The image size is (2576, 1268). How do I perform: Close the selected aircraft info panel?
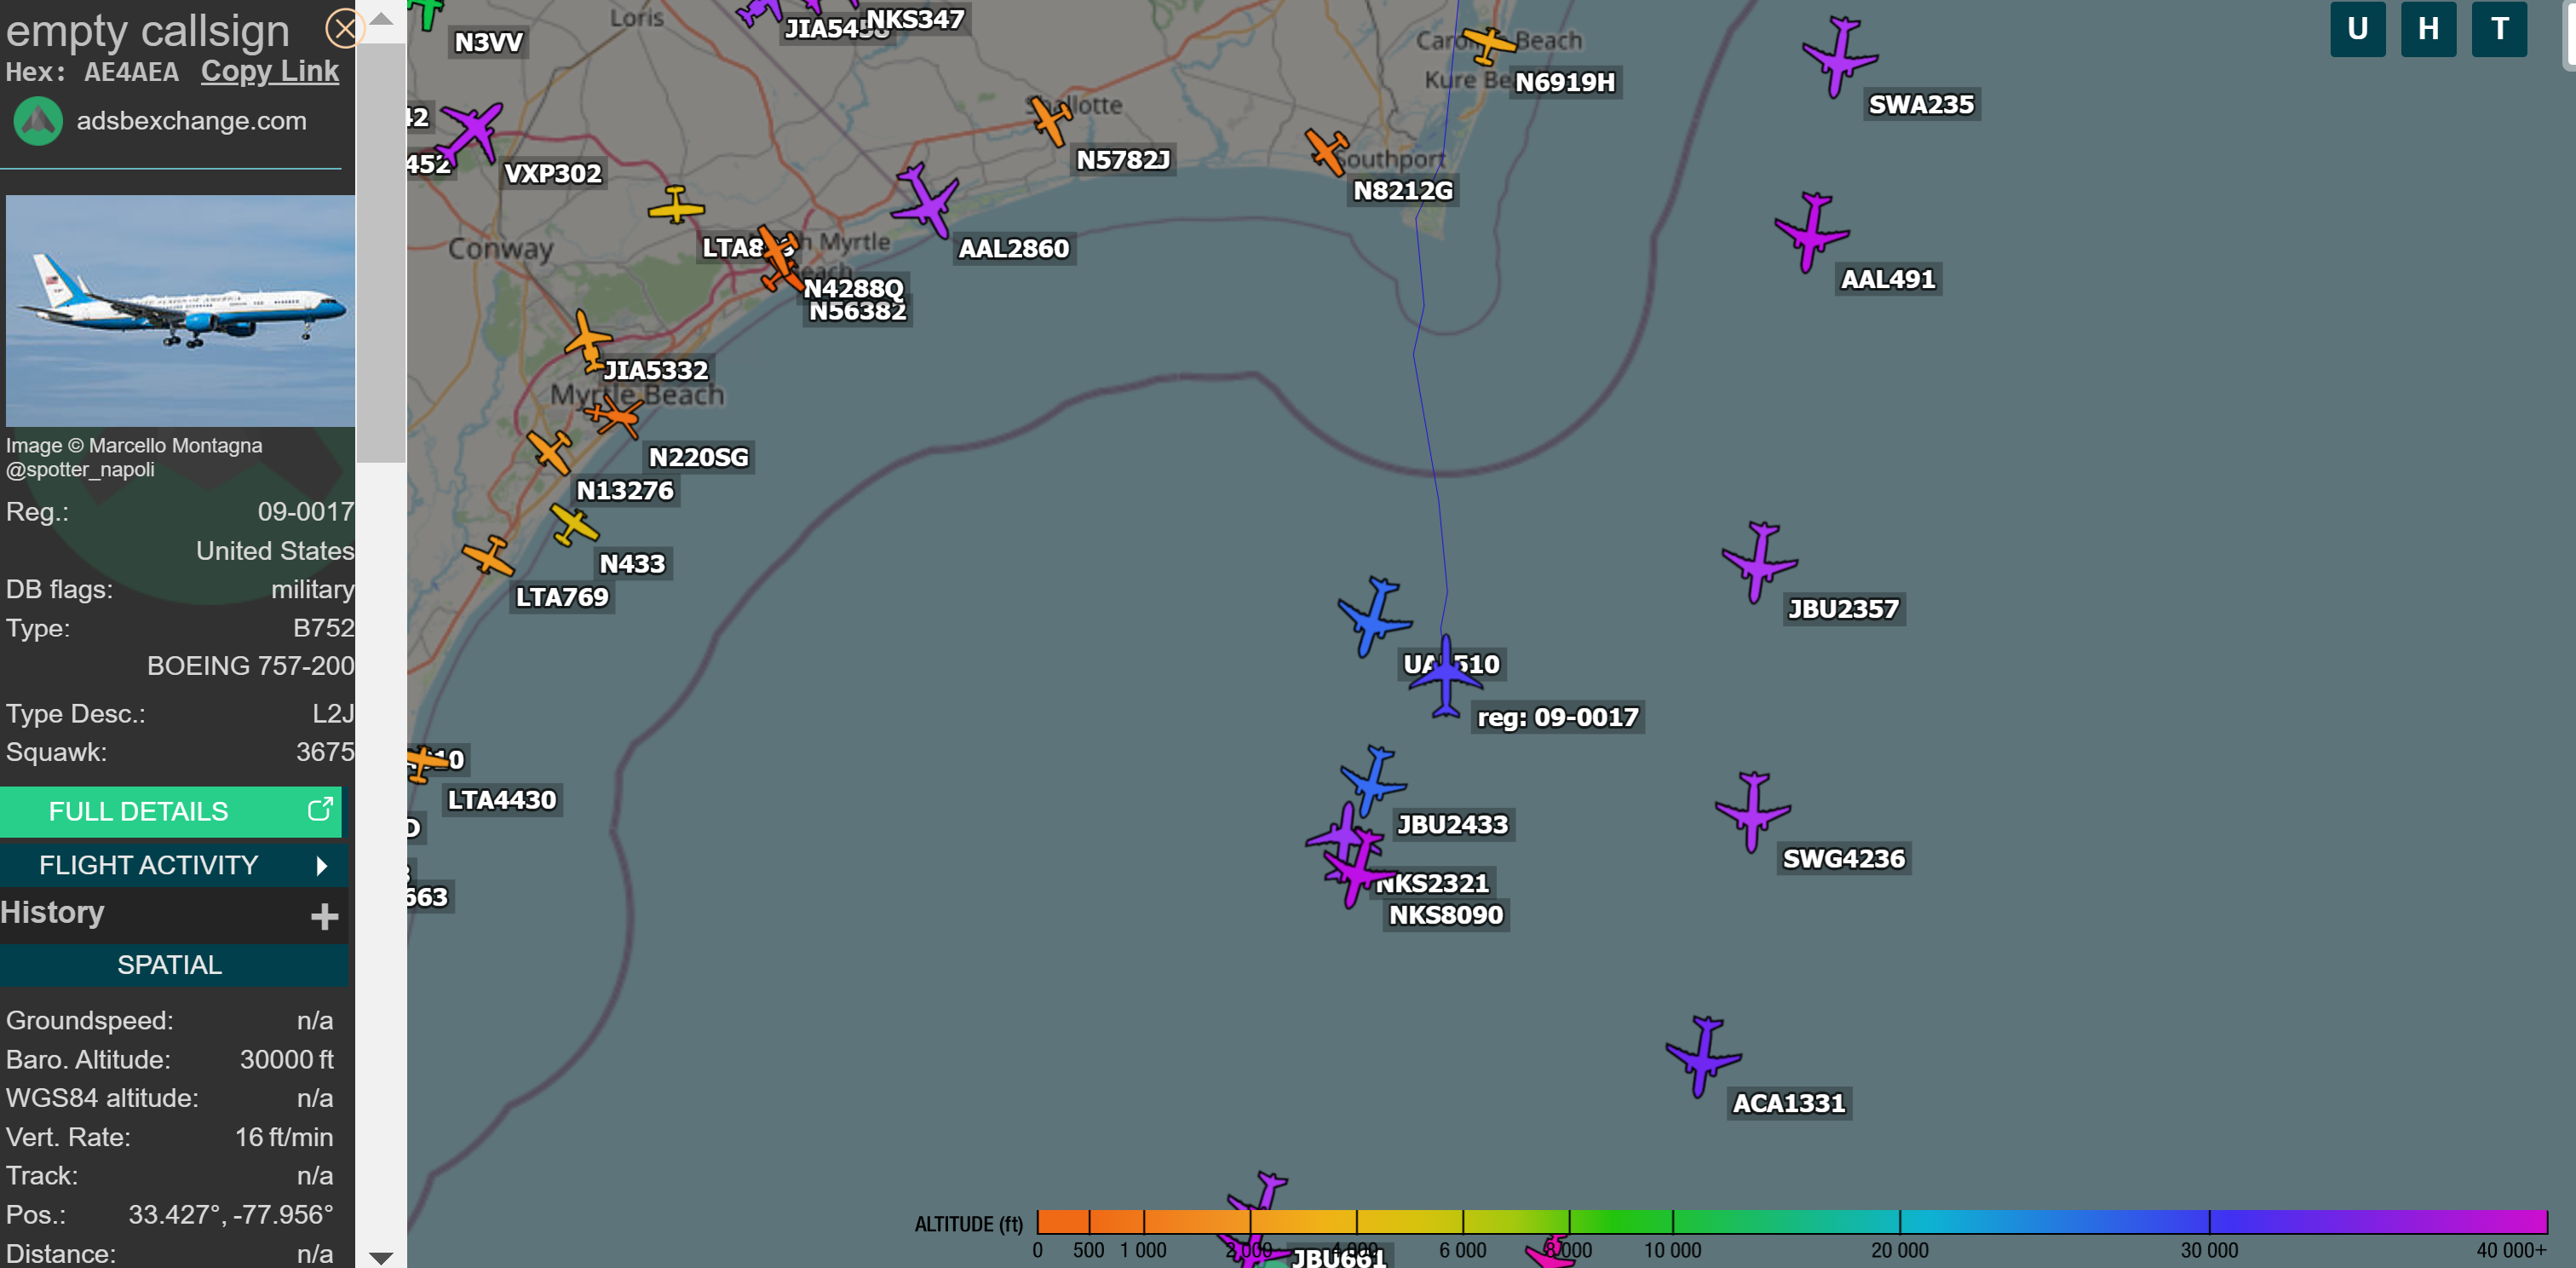pyautogui.click(x=343, y=28)
